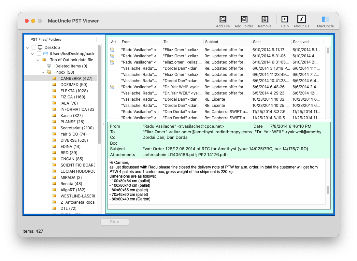Tick the /Users/lxs/Desktop/back file checkbox

click(x=39, y=53)
